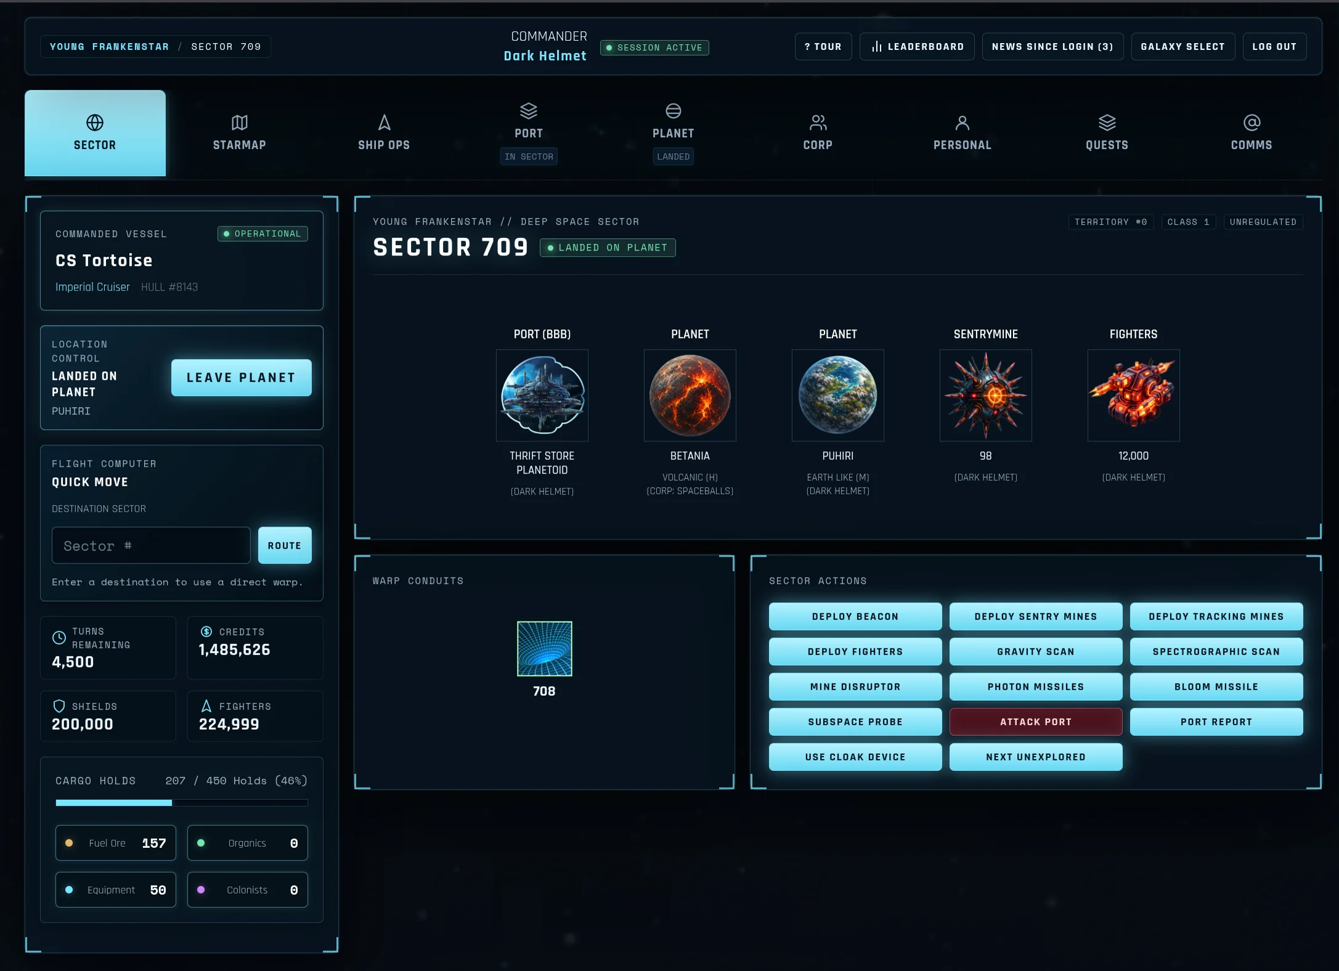Click the Route button
Image resolution: width=1339 pixels, height=971 pixels.
pyautogui.click(x=285, y=546)
